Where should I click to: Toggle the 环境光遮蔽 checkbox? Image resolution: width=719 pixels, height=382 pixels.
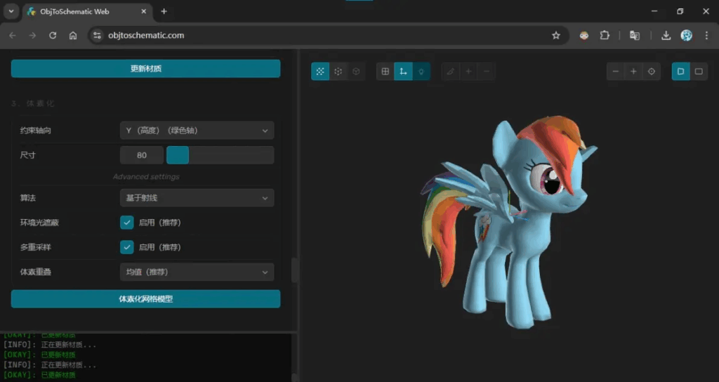(x=127, y=223)
